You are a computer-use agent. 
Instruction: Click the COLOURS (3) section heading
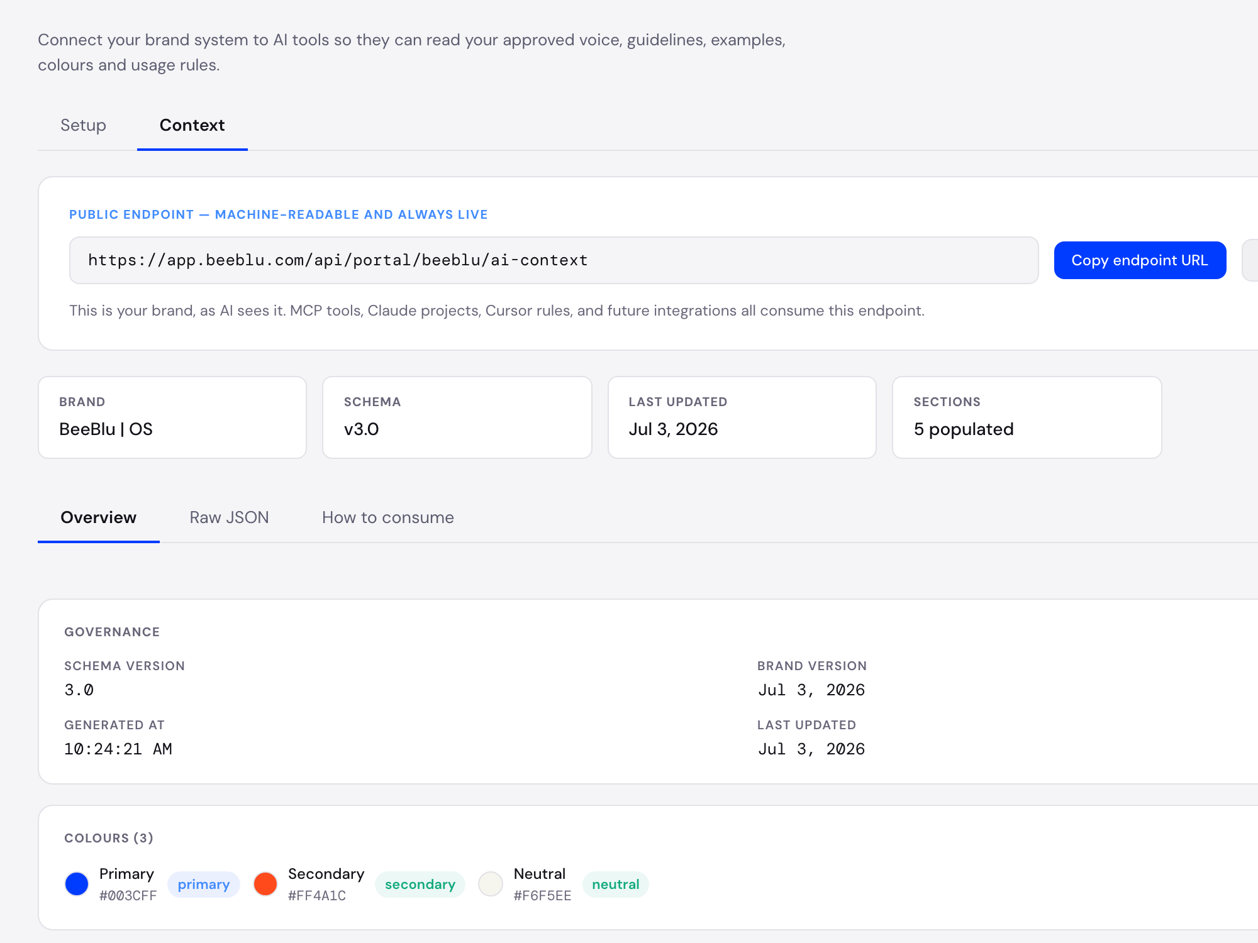tap(109, 838)
